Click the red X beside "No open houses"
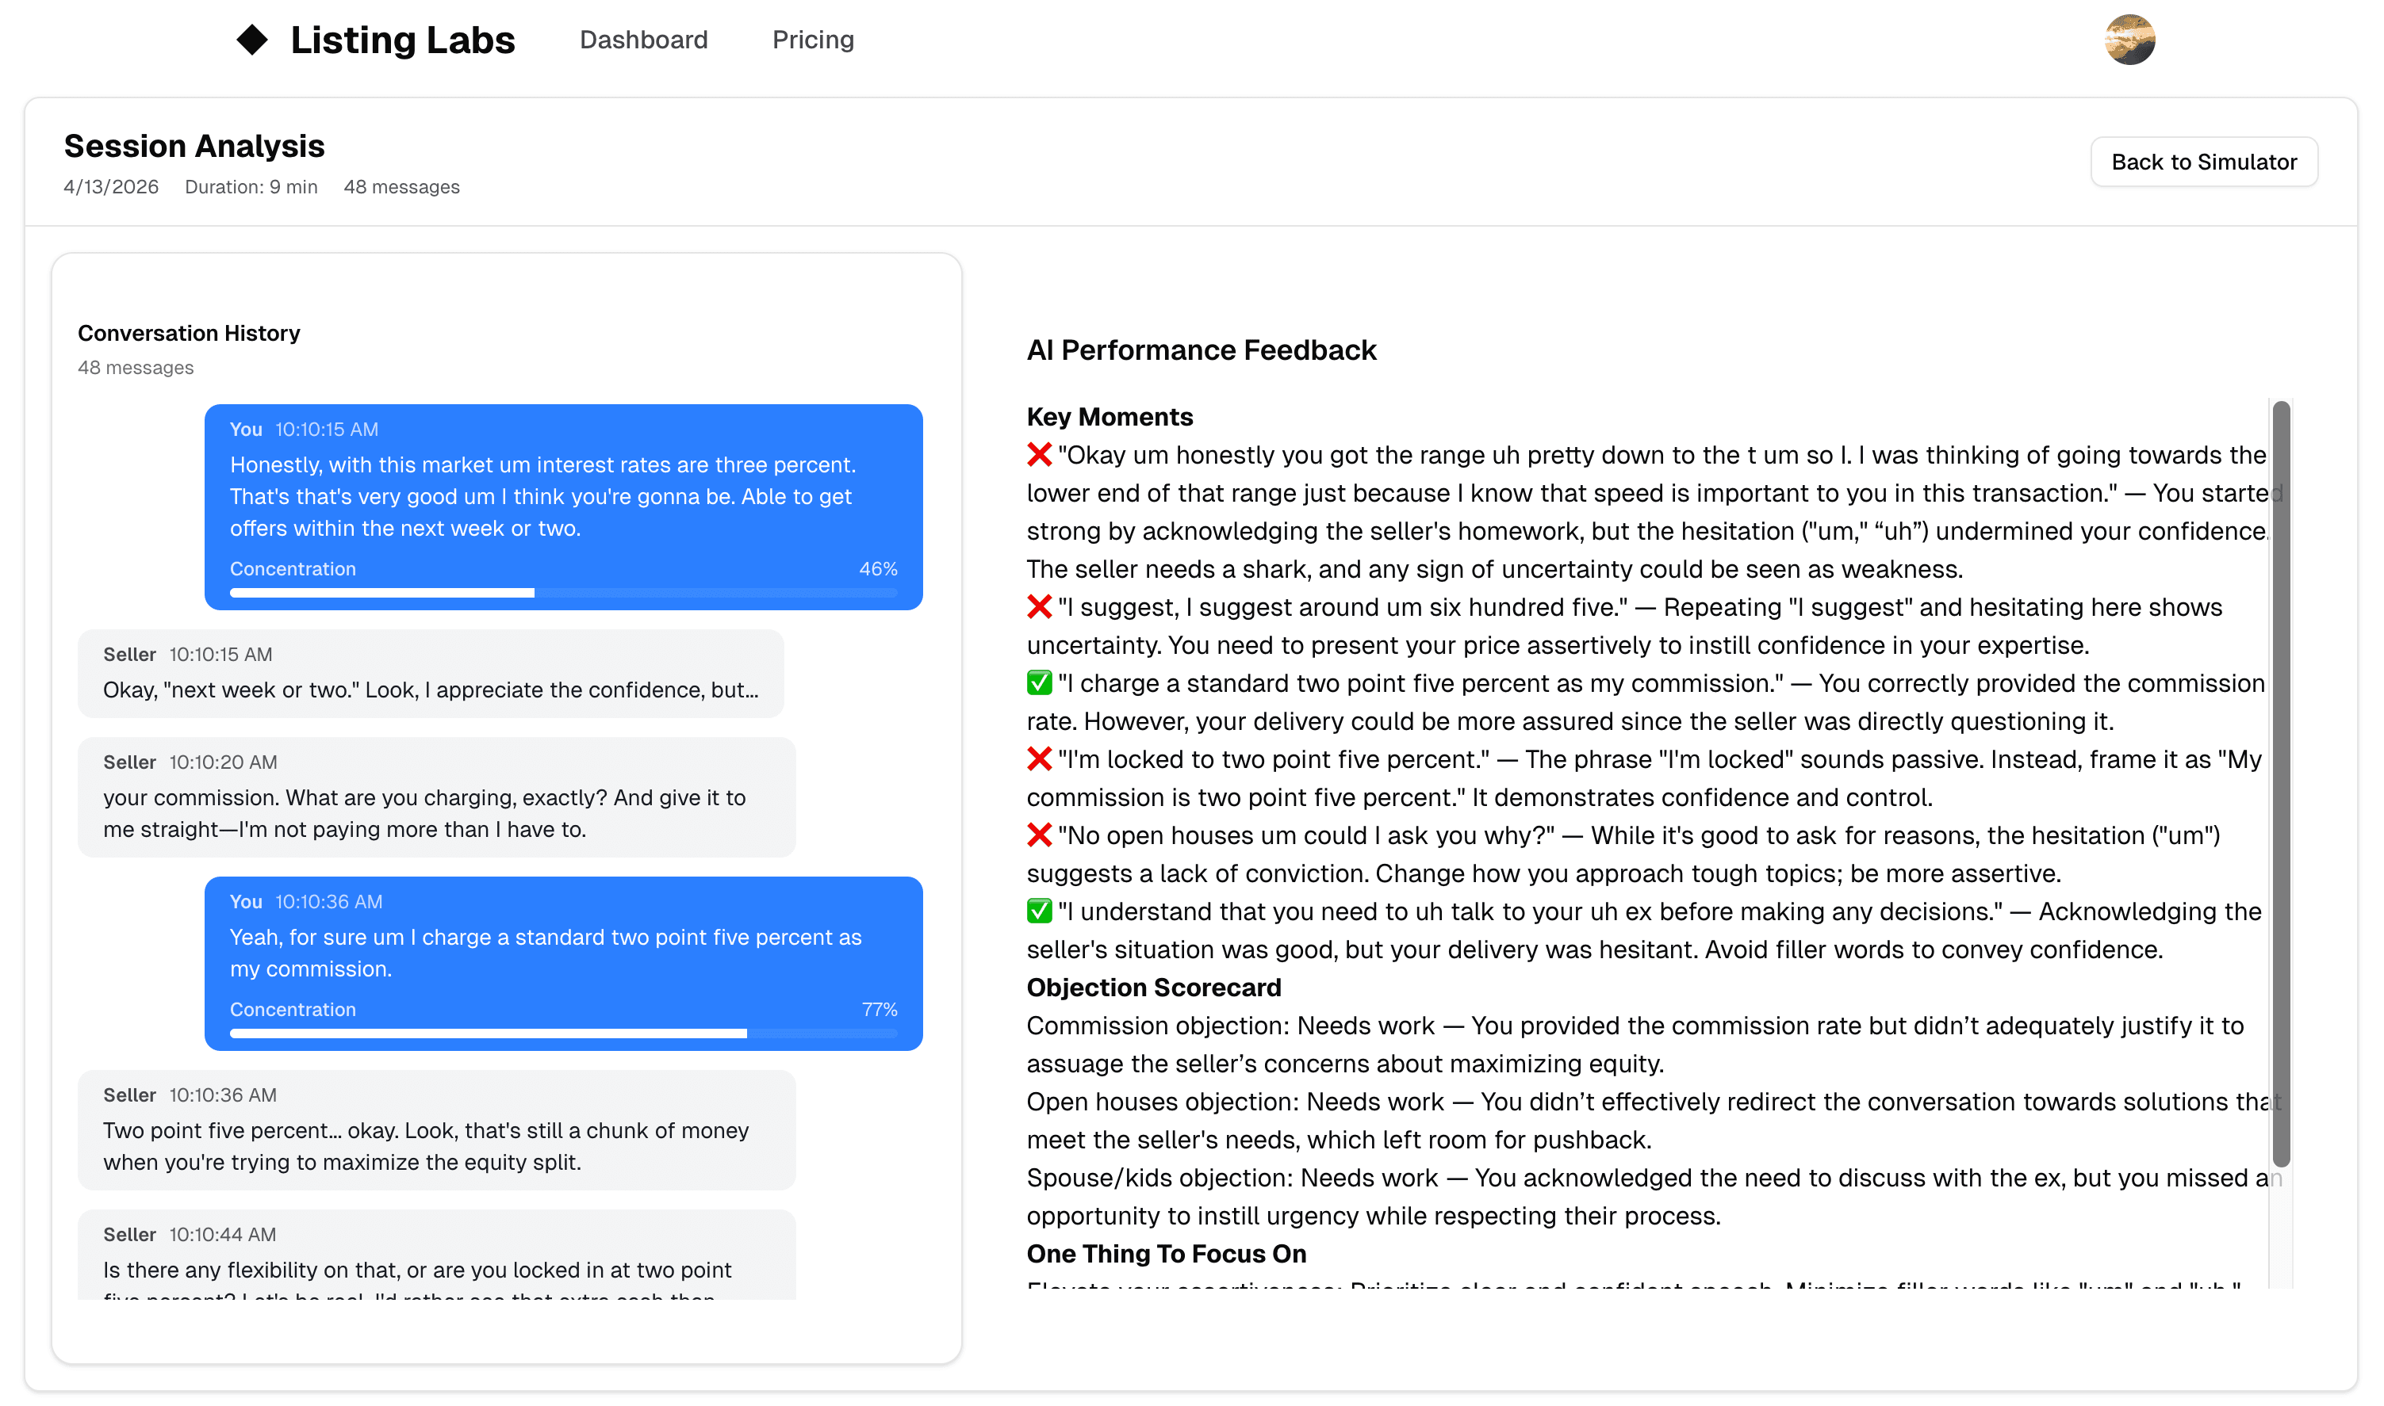Viewport: 2384px width, 1406px height. 1039,835
